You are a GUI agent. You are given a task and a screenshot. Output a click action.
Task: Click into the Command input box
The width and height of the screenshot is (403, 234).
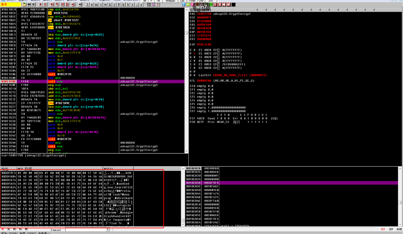tap(86, 230)
